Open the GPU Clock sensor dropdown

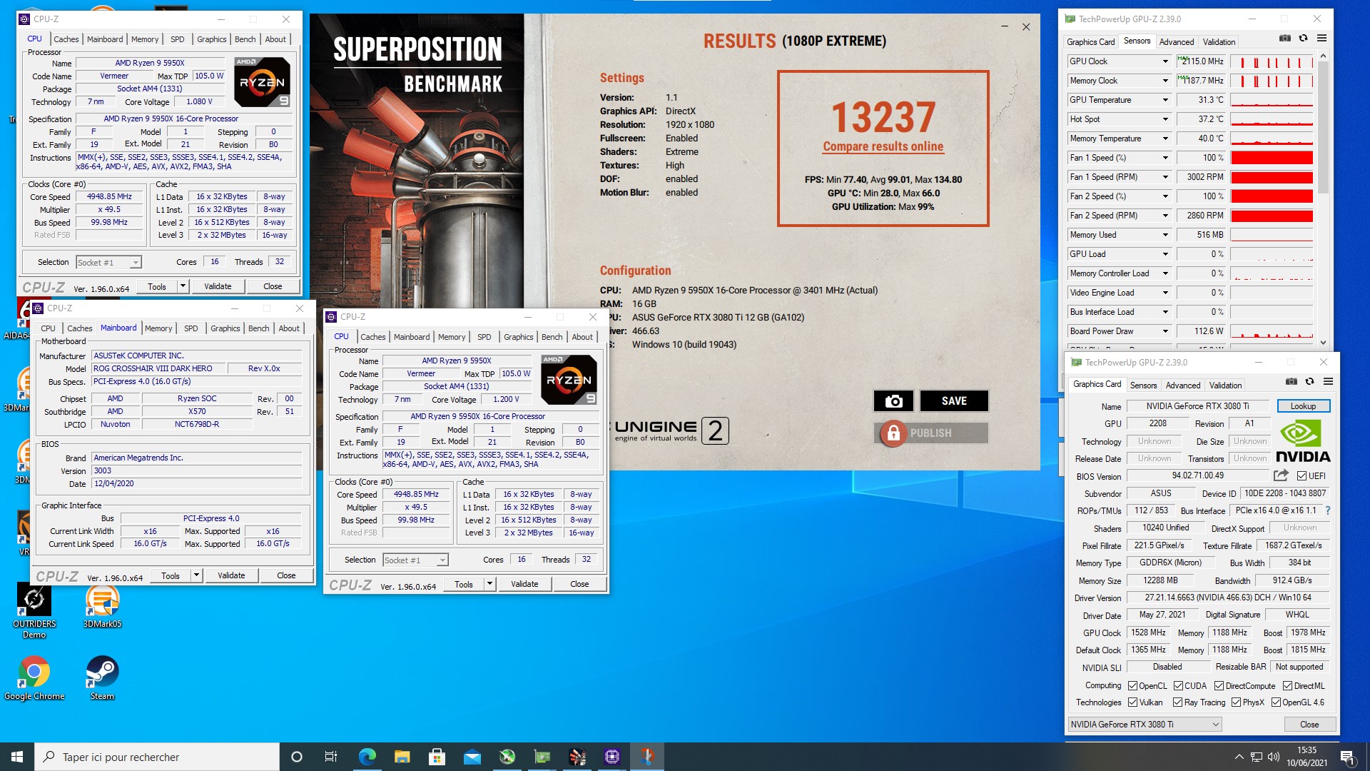(1164, 61)
